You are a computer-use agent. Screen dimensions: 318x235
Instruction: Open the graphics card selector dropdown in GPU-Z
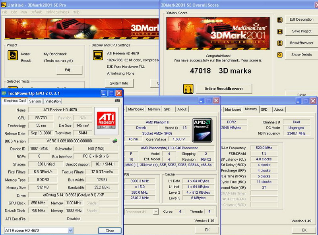click(70, 230)
